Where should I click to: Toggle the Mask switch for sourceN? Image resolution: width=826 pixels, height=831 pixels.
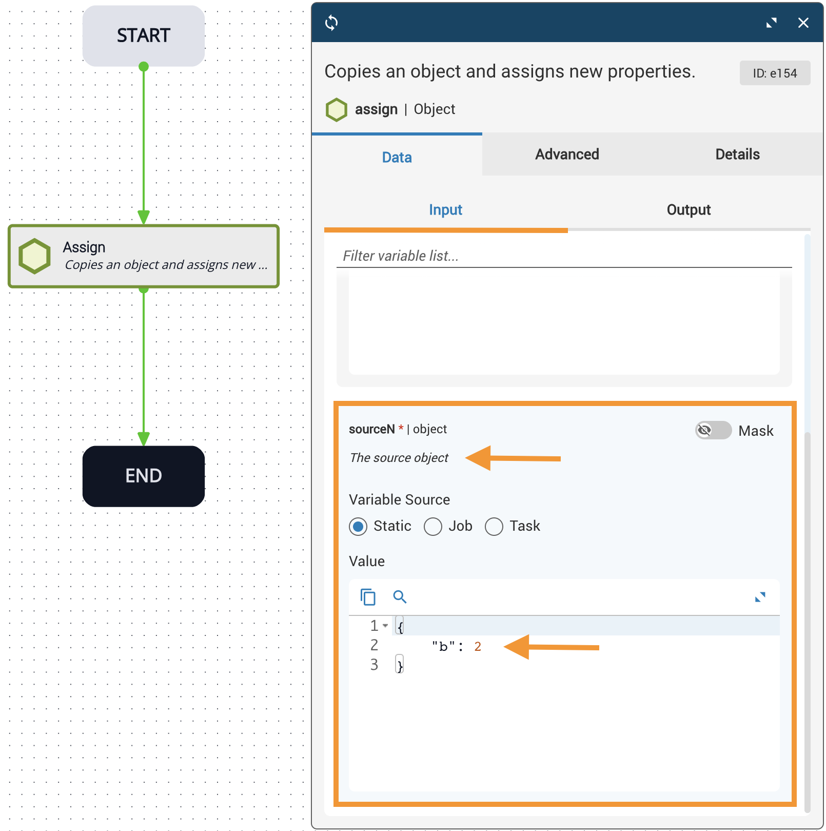(x=713, y=430)
